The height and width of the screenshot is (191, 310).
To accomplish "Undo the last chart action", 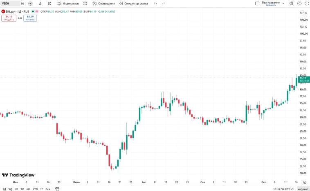I will [155, 4].
